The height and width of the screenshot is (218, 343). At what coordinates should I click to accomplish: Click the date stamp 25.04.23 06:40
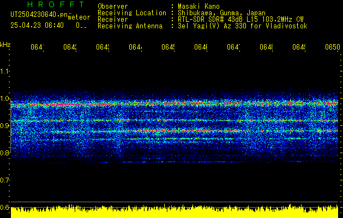pyautogui.click(x=37, y=26)
